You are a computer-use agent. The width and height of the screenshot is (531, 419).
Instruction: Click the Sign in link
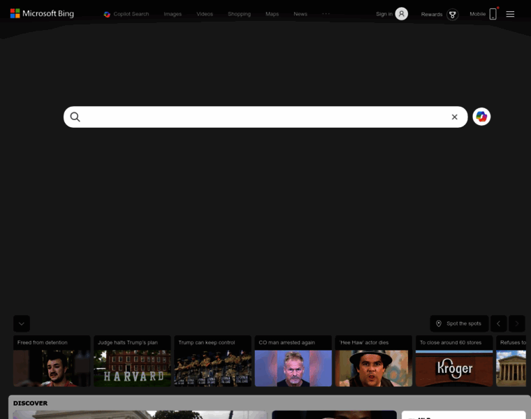pyautogui.click(x=384, y=14)
